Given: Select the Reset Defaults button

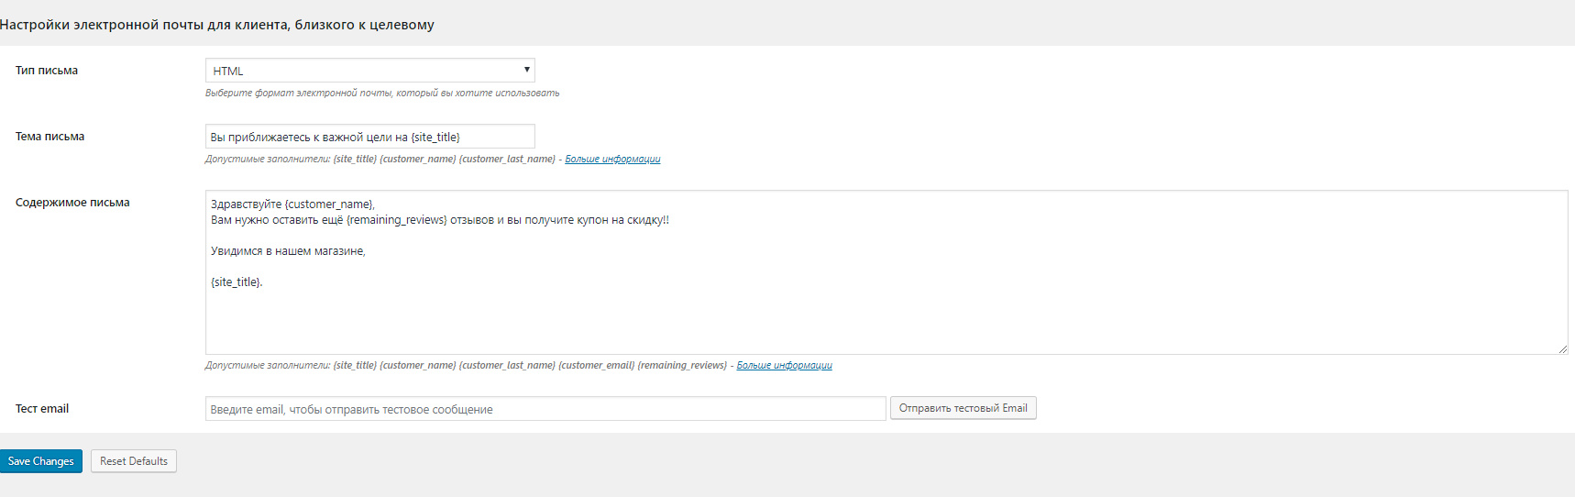Looking at the screenshot, I should [x=134, y=461].
